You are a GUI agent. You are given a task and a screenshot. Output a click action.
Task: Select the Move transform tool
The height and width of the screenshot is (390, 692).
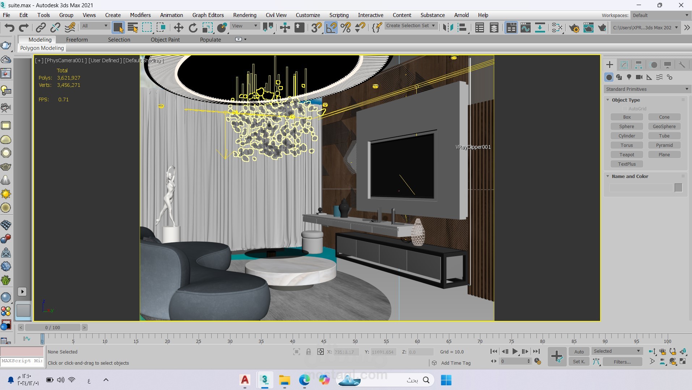(x=178, y=27)
